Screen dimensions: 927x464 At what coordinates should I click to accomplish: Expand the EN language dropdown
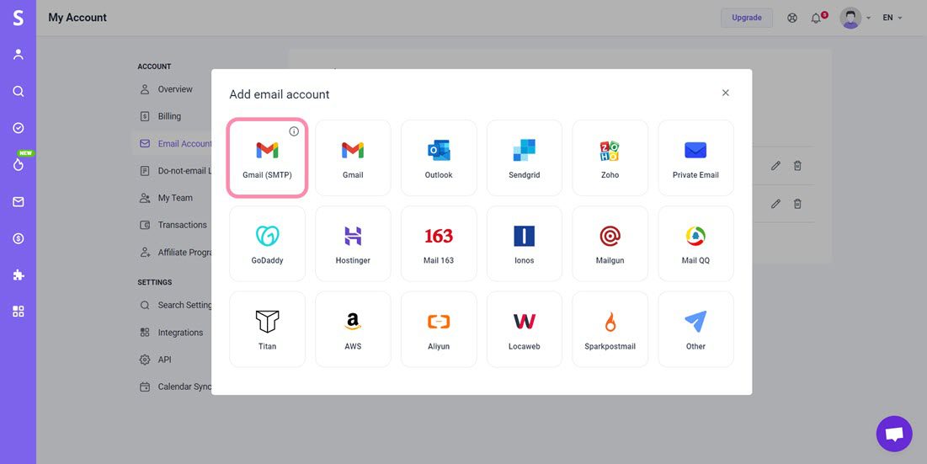click(x=892, y=18)
